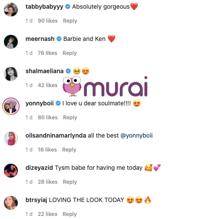Reply to tabbybabyyy's comment
201x219 pixels.
click(70, 21)
